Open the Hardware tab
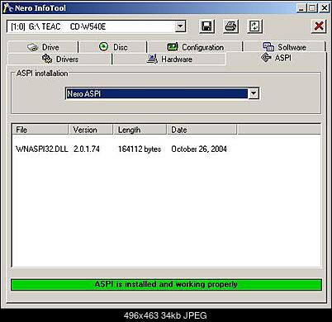 click(169, 59)
